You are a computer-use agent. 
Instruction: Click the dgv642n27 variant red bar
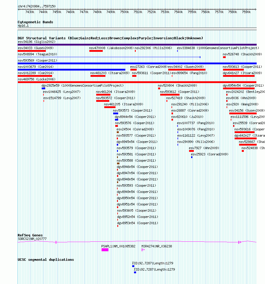pos(245,138)
